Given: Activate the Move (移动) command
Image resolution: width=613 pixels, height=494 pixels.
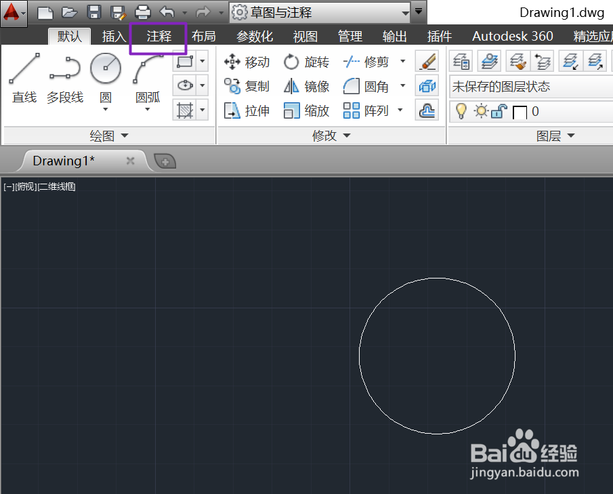Looking at the screenshot, I should pos(247,62).
